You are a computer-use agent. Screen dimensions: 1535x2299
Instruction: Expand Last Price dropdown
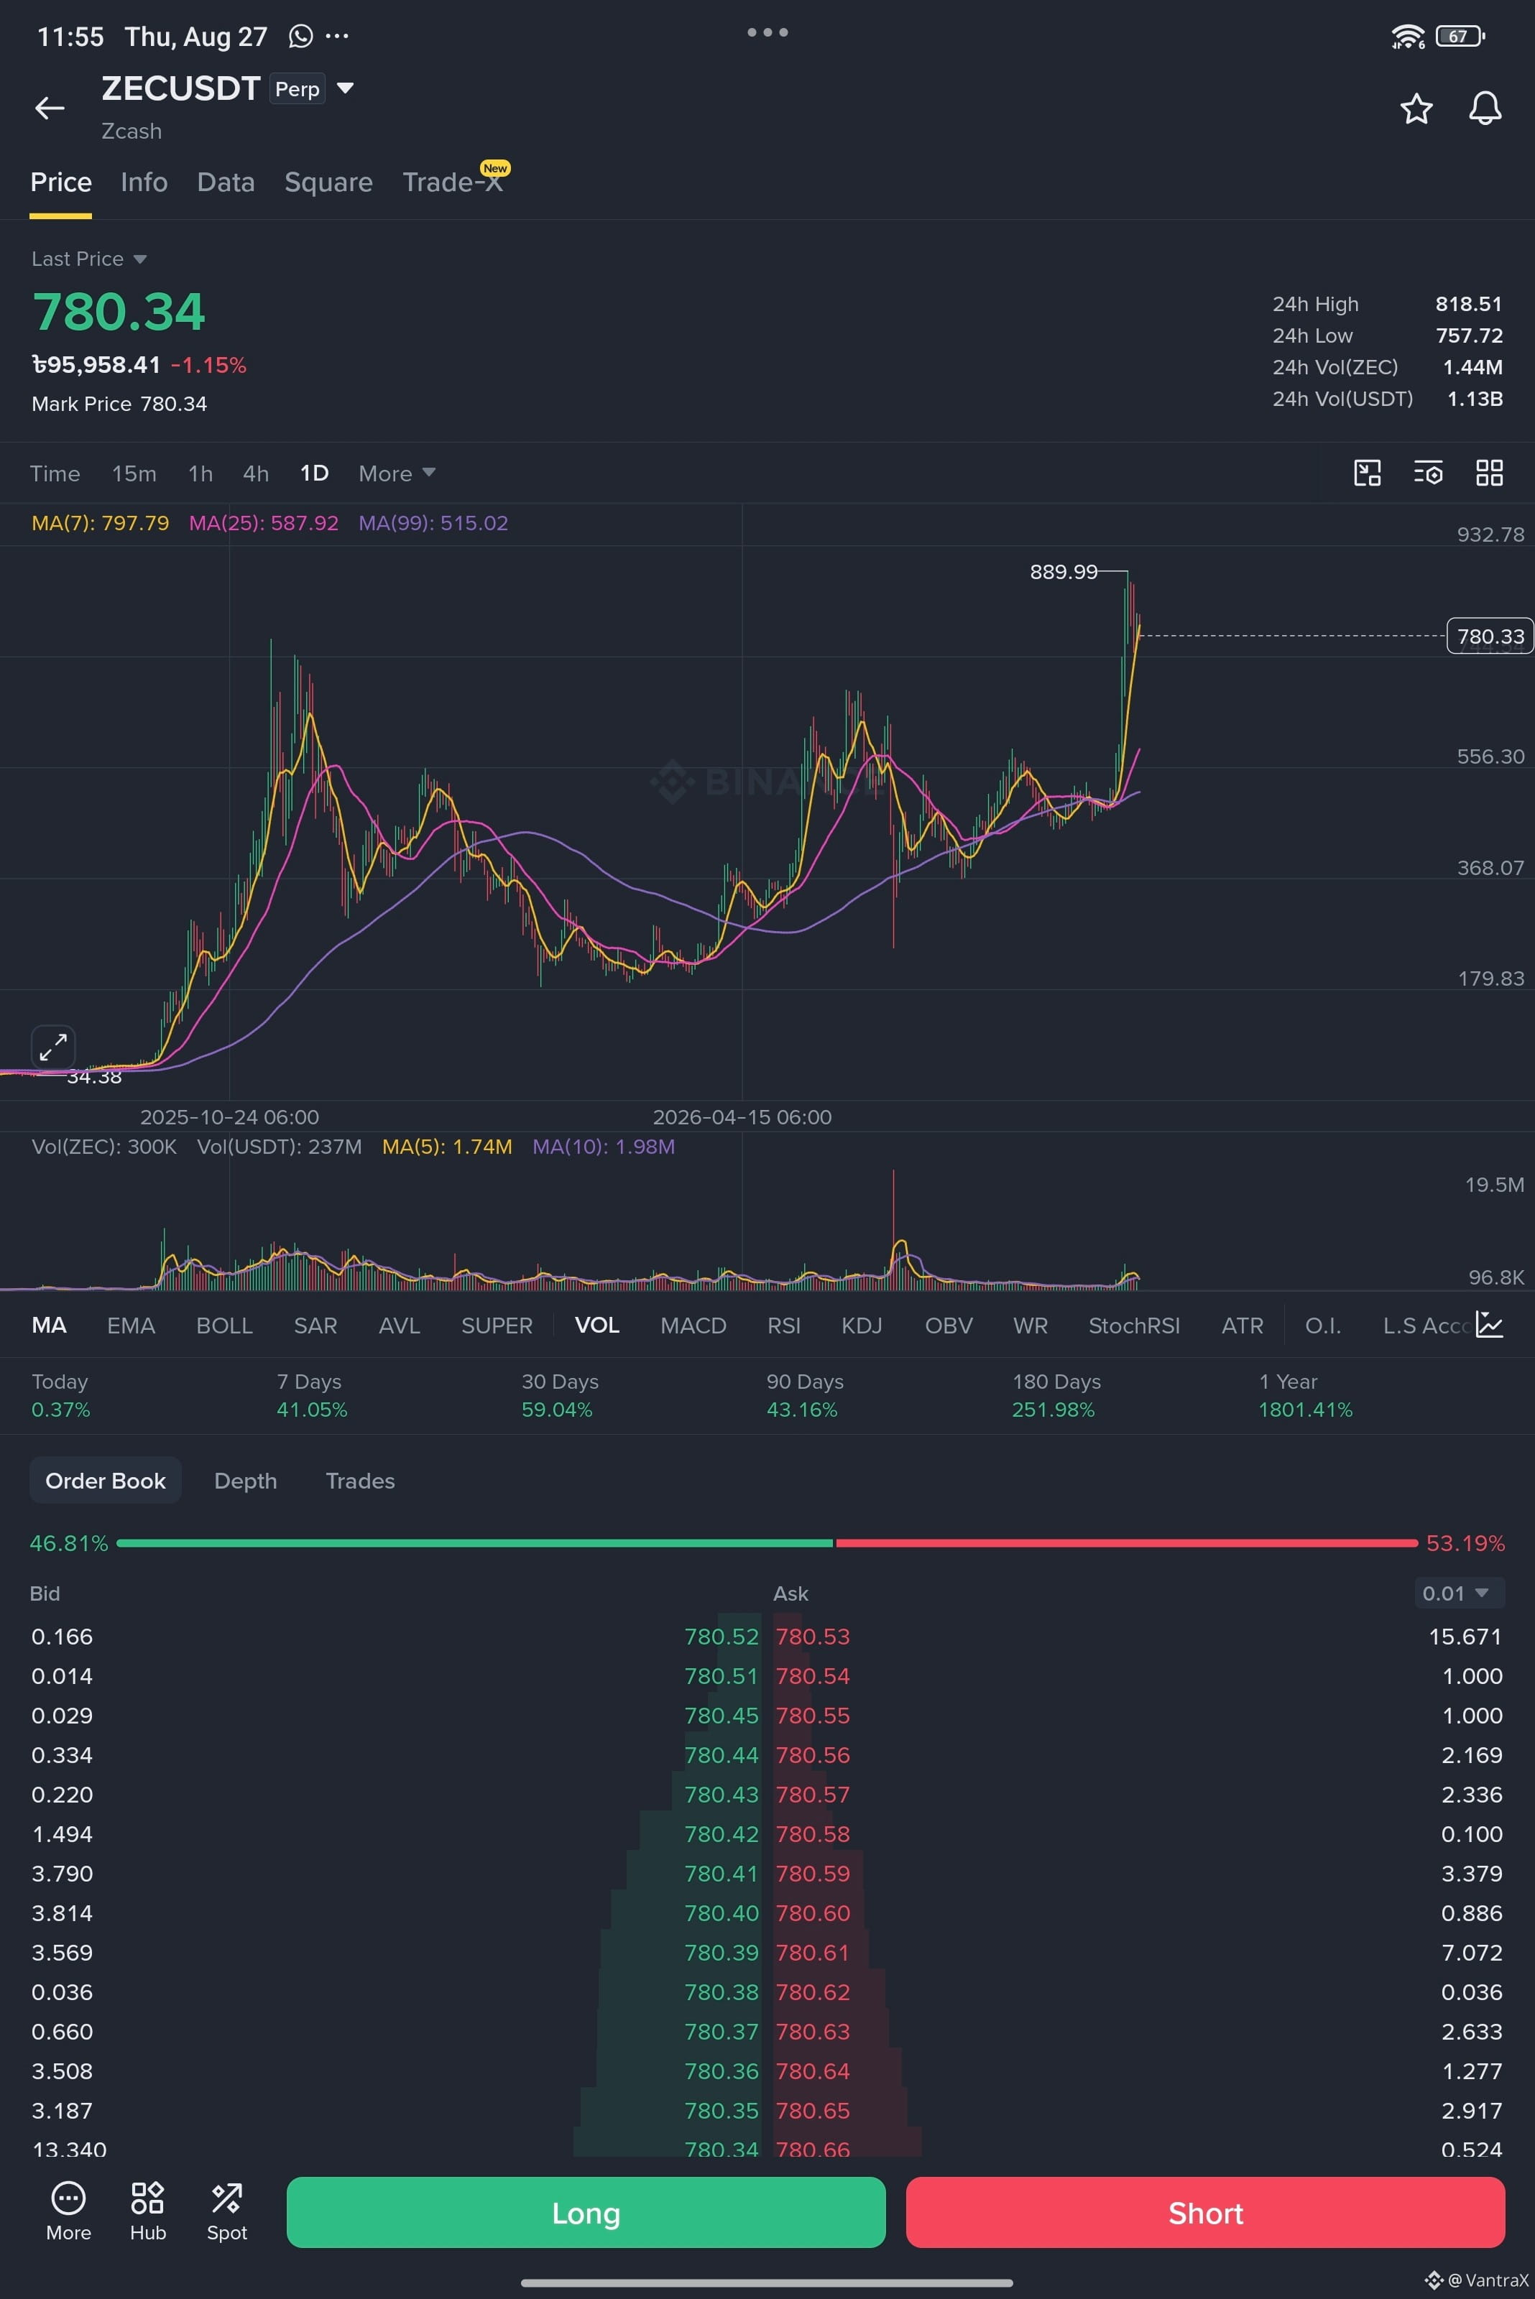(89, 259)
